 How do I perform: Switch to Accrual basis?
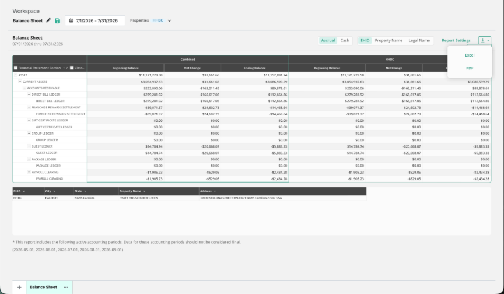328,40
